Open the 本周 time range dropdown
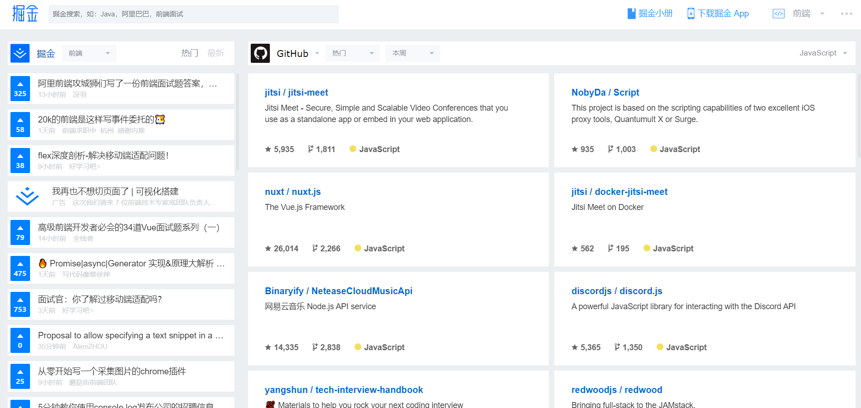 pyautogui.click(x=412, y=53)
